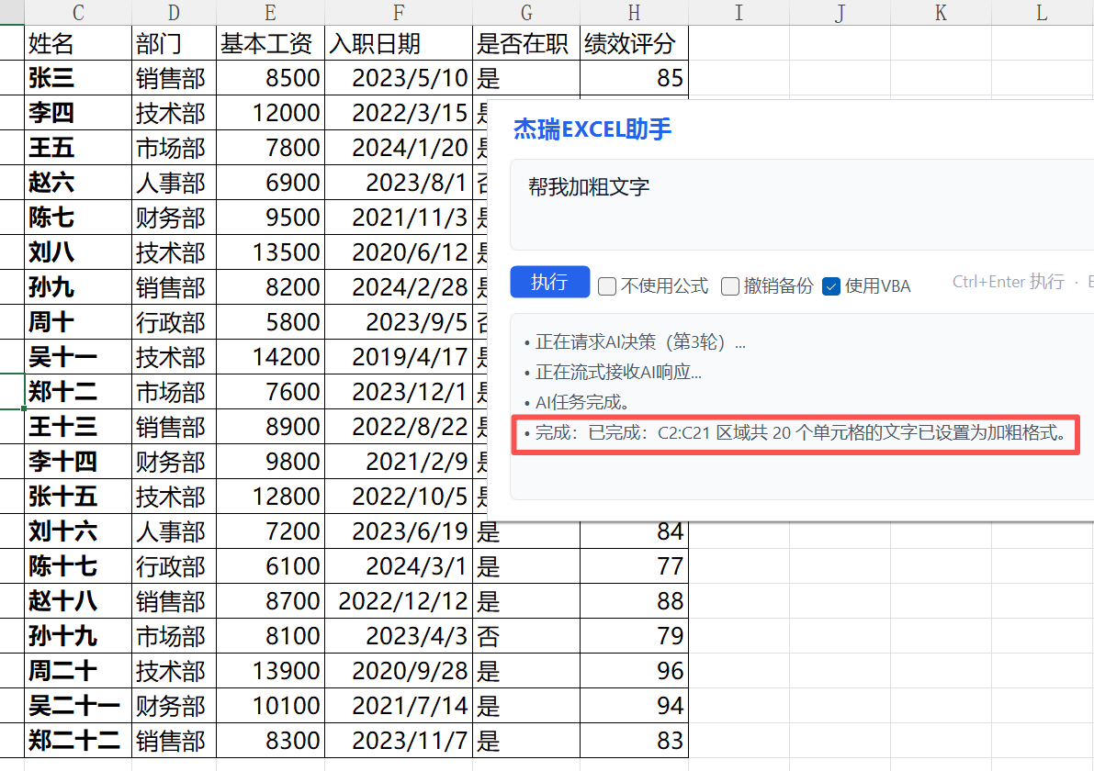Select the 姓名 header cell

point(78,43)
